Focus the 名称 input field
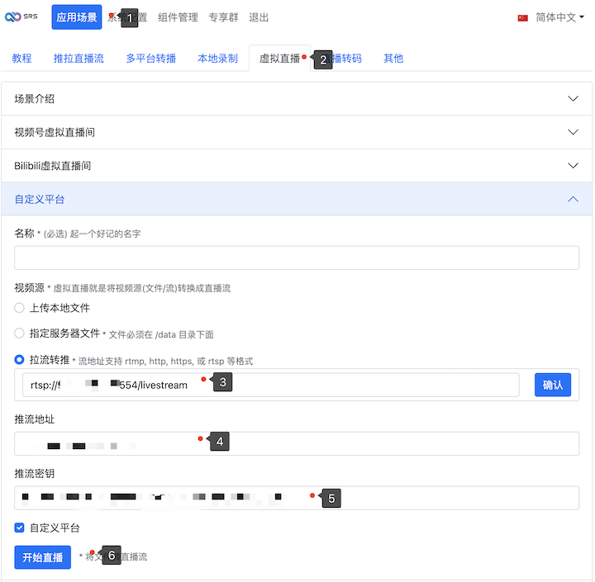This screenshot has height=582, width=595. (297, 258)
